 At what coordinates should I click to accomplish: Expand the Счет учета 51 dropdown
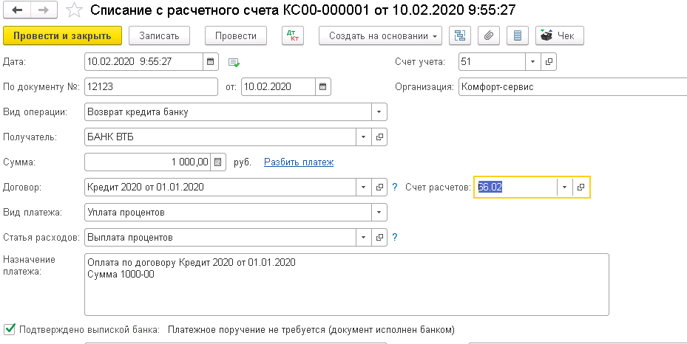tap(532, 61)
